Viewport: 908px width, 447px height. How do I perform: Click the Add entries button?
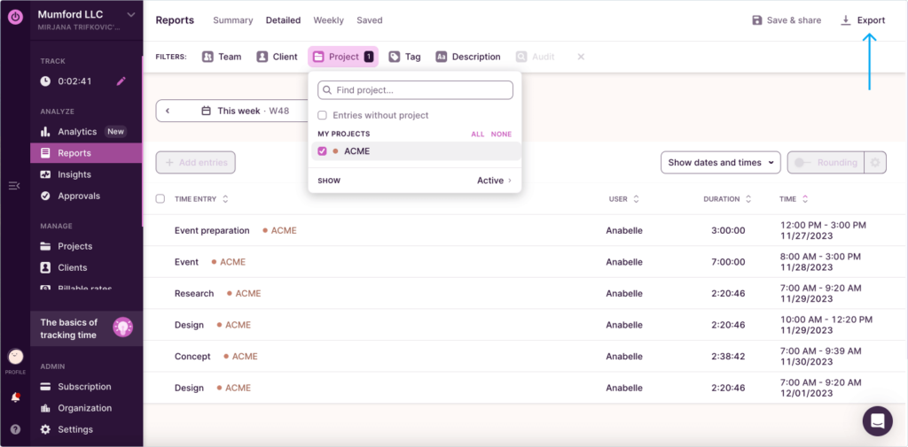[x=196, y=163]
